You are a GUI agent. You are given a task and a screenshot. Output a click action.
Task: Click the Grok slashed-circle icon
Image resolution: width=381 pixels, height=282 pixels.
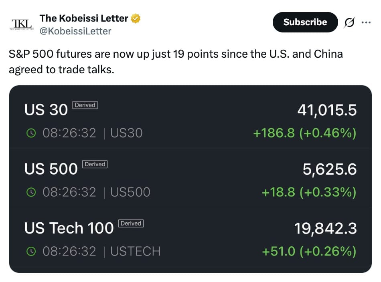(349, 23)
